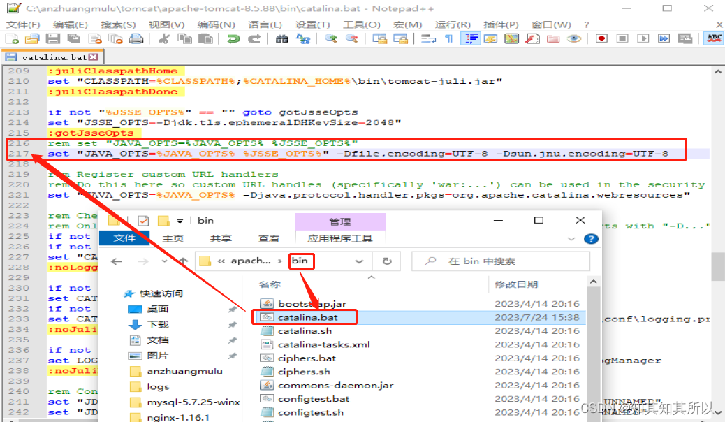Image resolution: width=725 pixels, height=422 pixels.
Task: Open the 文件(F) menu in Notepad++
Action: [23, 24]
